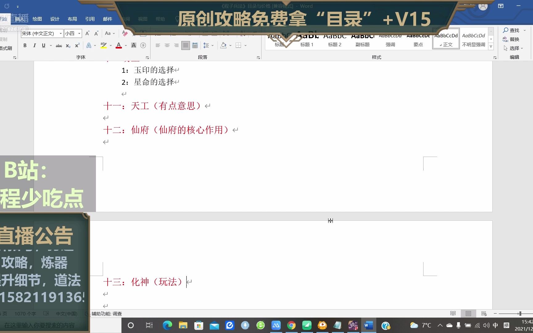The image size is (533, 333).
Task: Toggle superscript formatting
Action: pyautogui.click(x=77, y=45)
